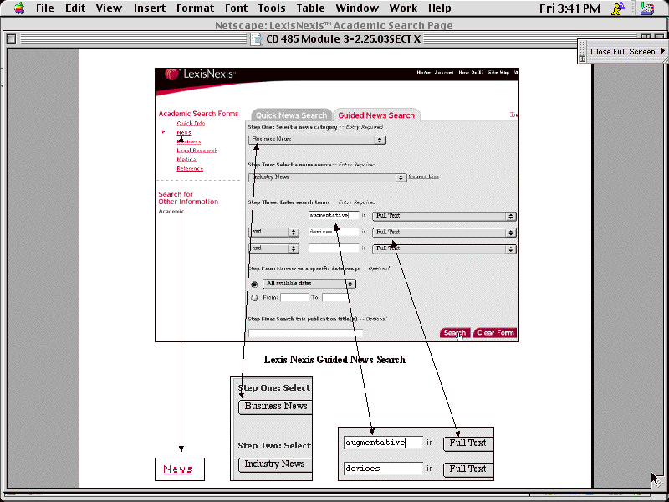Click the Fri 3:41 PM menu bar clock
The width and height of the screenshot is (669, 502).
569,8
